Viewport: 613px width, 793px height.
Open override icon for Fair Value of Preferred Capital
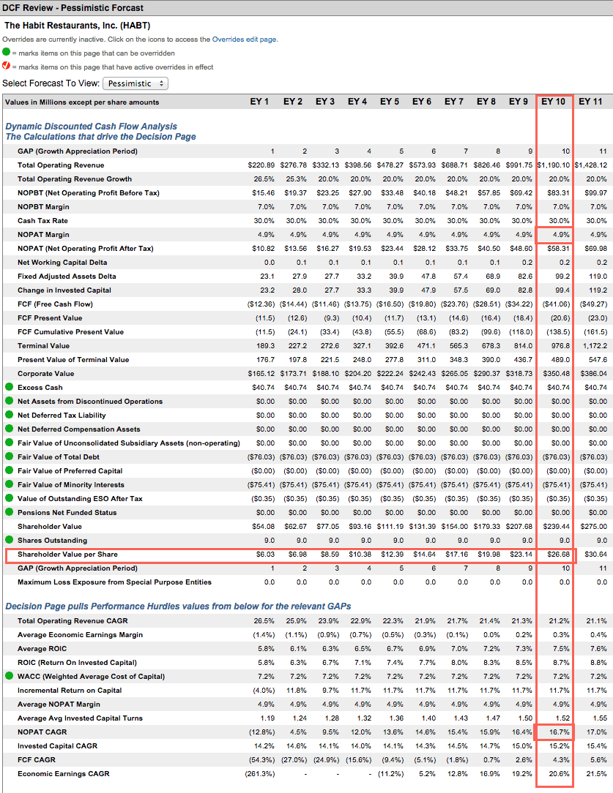9,470
